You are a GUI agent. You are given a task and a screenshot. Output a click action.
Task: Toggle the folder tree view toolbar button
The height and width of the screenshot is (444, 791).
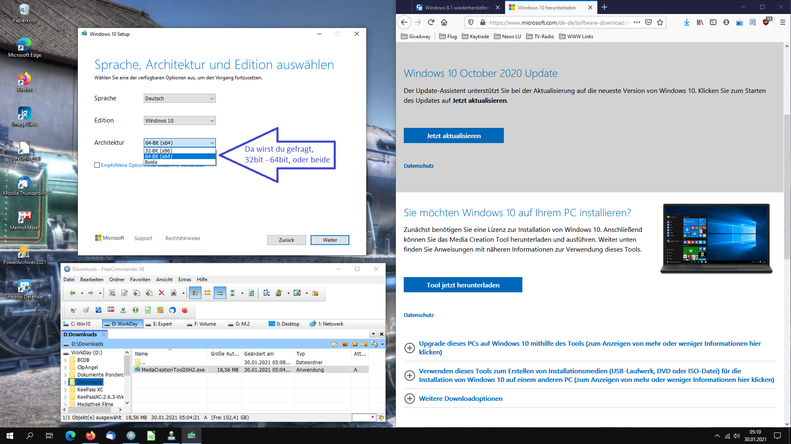(195, 293)
